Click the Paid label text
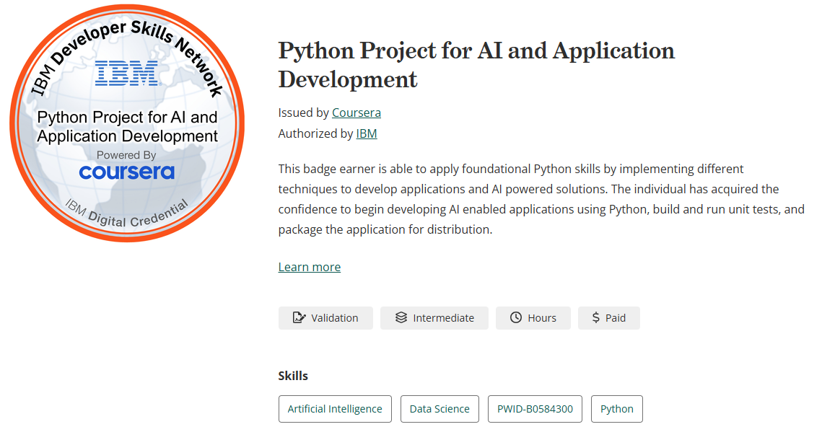The width and height of the screenshot is (822, 445). 616,318
